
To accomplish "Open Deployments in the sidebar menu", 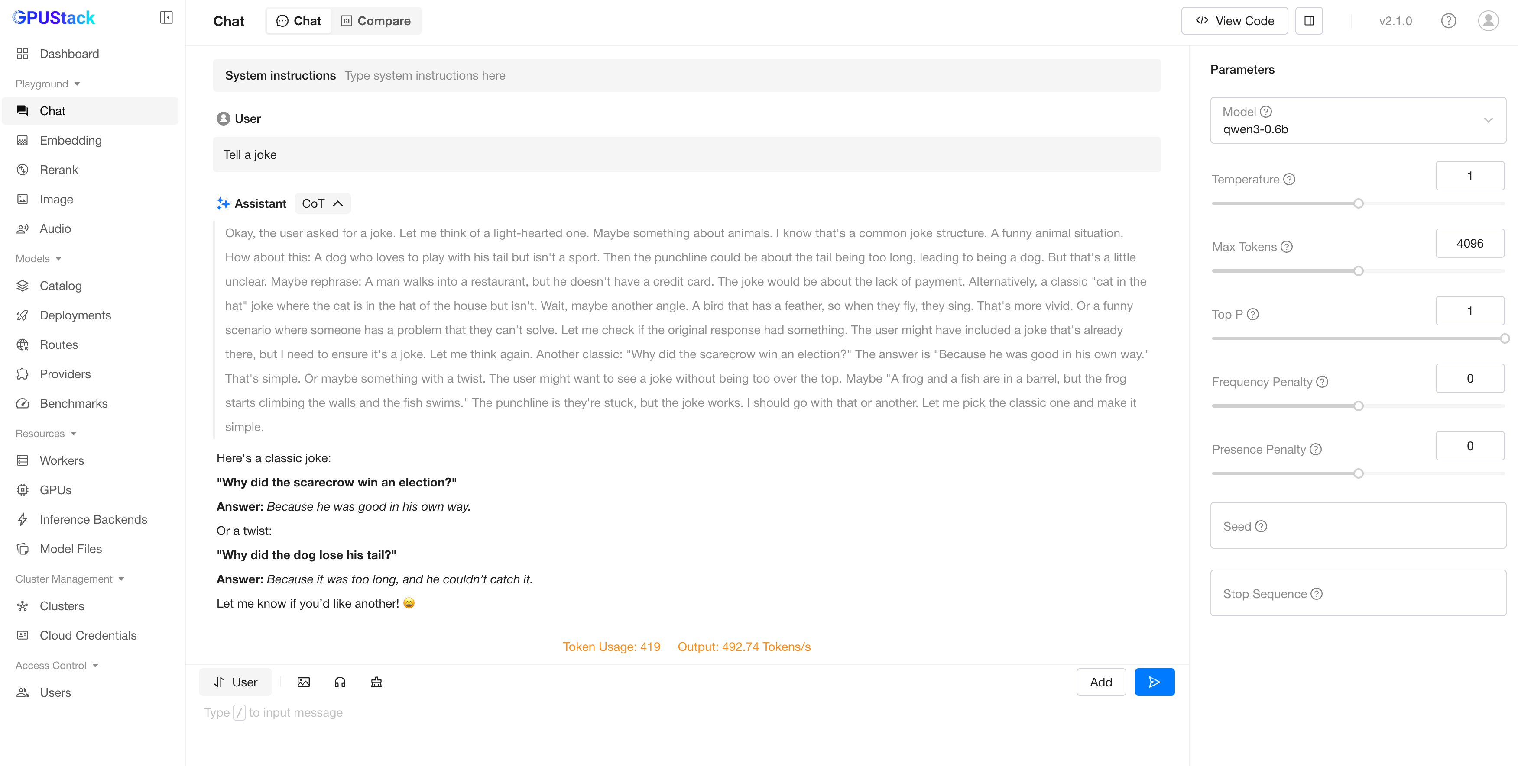I will pos(75,315).
